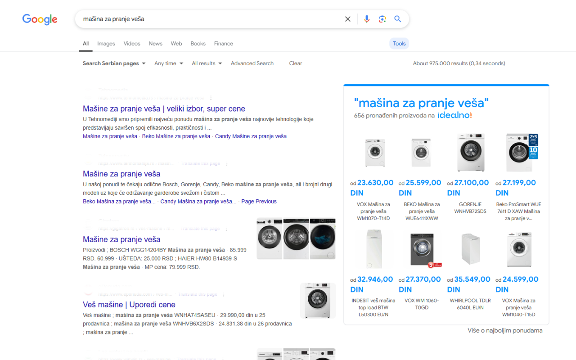Click the VOX WM 1060-T0GD product image
576x360 pixels.
(426, 249)
